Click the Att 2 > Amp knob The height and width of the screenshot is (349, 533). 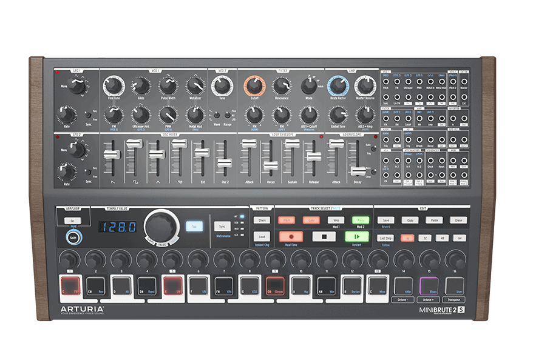pos(365,115)
